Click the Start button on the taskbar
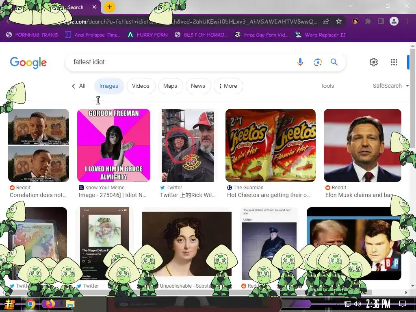416x312 pixels. (10, 304)
